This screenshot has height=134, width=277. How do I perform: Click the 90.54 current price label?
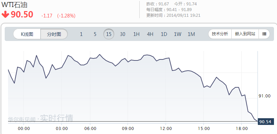pos(266,122)
